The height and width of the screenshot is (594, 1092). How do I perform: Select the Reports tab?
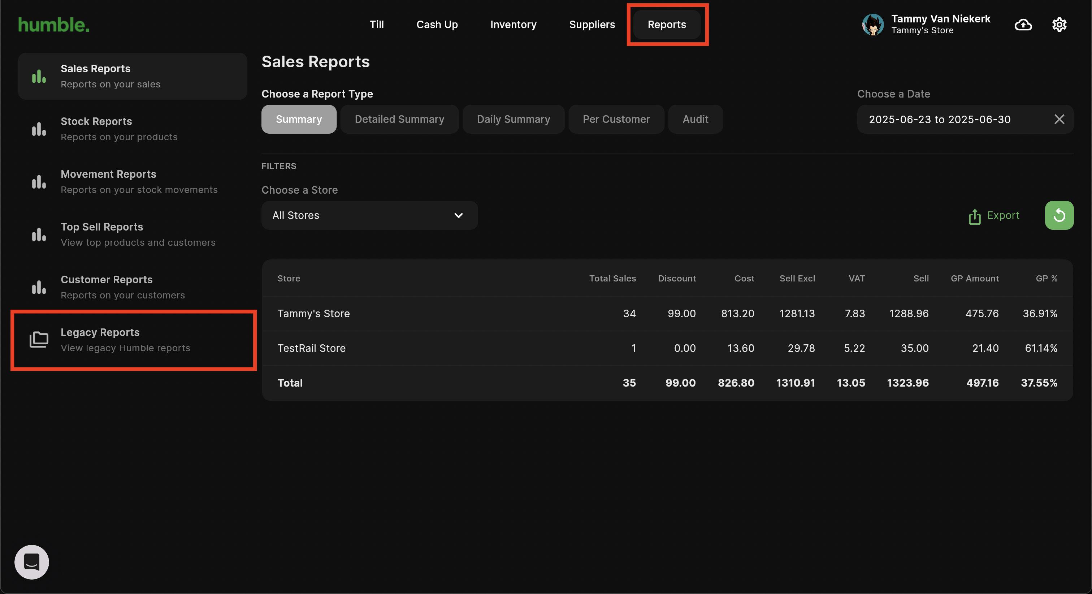[667, 25]
